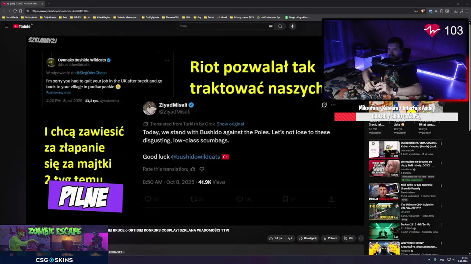Screen dimensions: 471x264
Task: Open the OP.GG bookmarks folder
Action: 75,17
